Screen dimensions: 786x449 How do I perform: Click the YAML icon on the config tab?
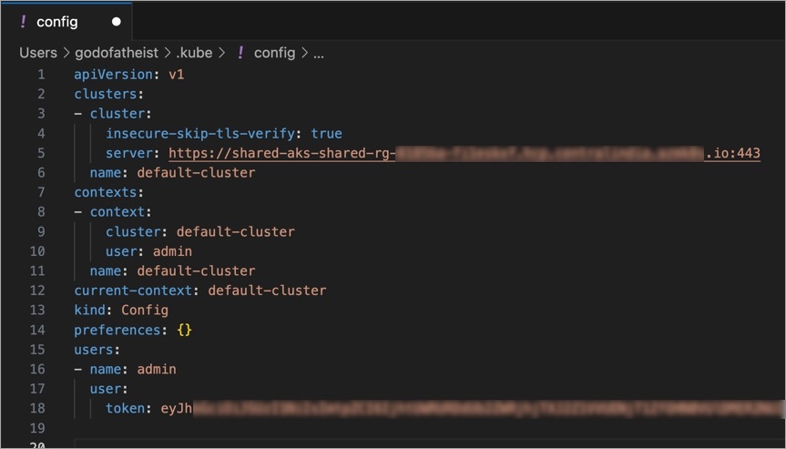point(23,22)
